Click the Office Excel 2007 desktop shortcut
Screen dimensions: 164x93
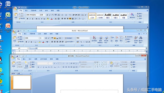(x=8, y=17)
